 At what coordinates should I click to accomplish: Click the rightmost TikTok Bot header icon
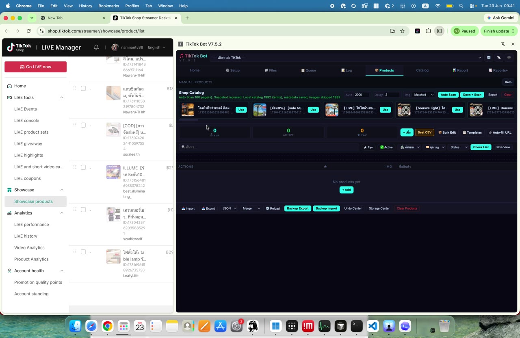coord(509,58)
